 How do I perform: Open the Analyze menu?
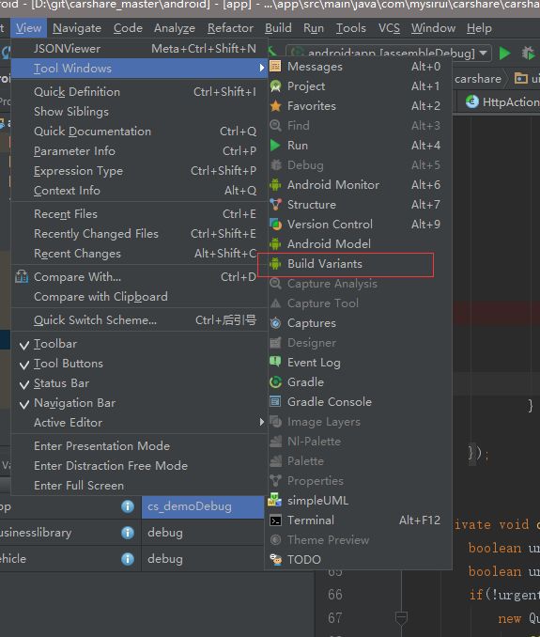175,28
